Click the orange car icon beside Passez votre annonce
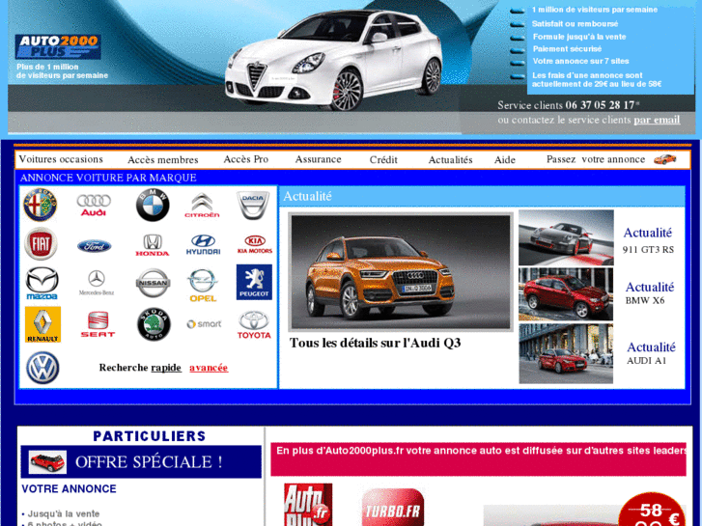The height and width of the screenshot is (526, 702). (x=665, y=159)
